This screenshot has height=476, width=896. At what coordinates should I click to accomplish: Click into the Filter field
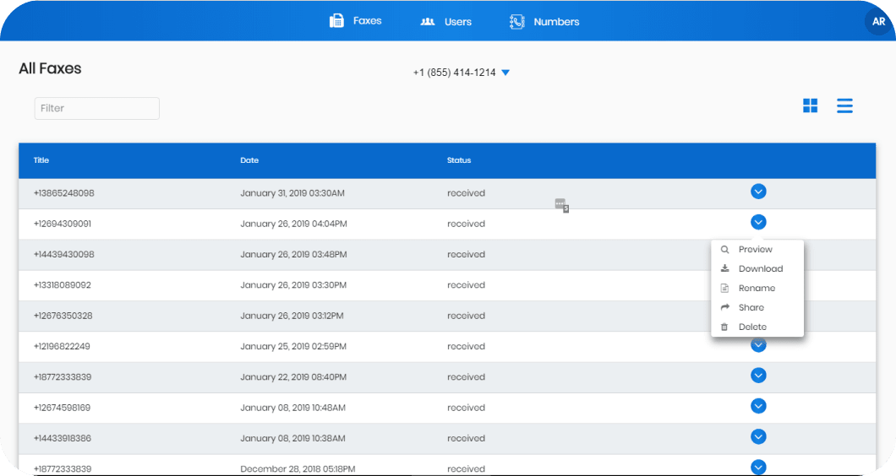tap(96, 108)
